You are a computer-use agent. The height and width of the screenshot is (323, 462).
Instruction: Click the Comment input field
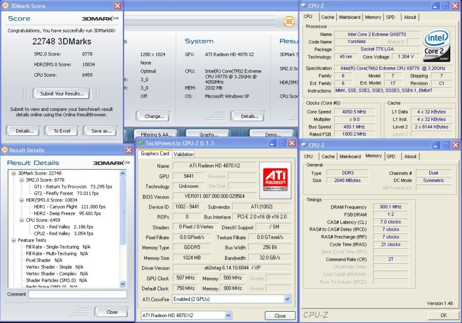(78, 294)
